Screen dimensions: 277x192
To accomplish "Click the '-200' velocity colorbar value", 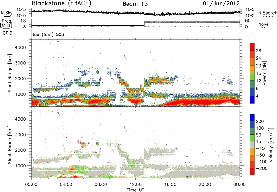I will click(262, 168).
